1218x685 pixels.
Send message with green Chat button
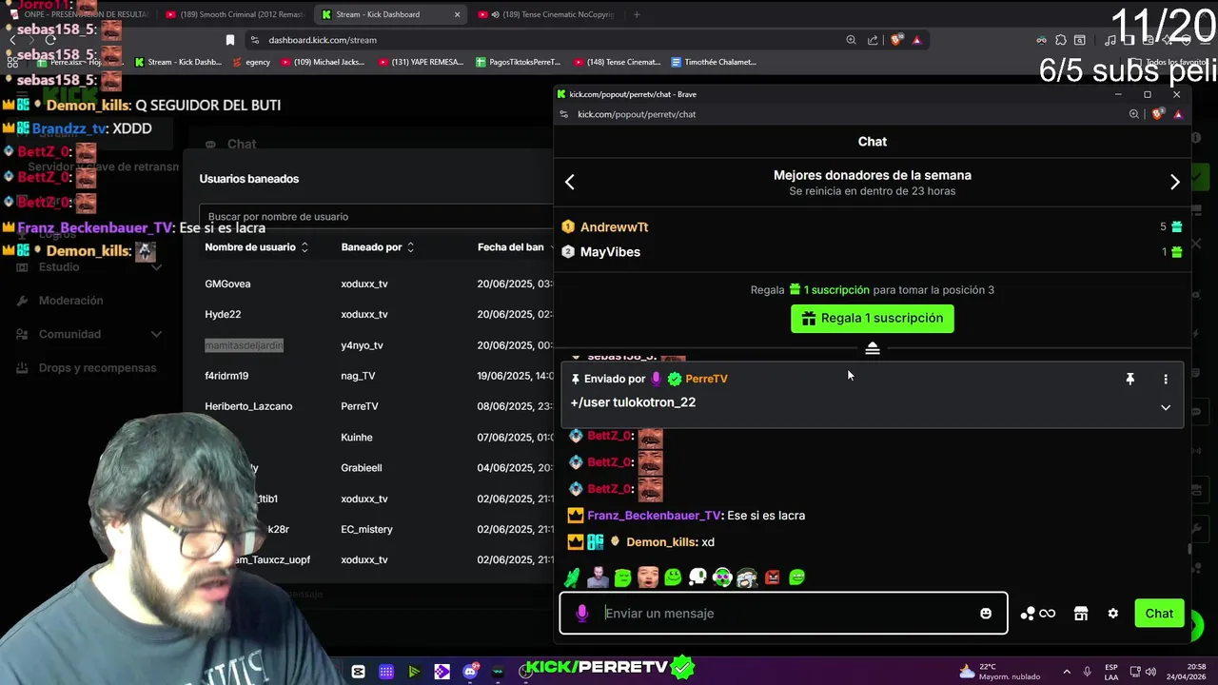pos(1159,613)
